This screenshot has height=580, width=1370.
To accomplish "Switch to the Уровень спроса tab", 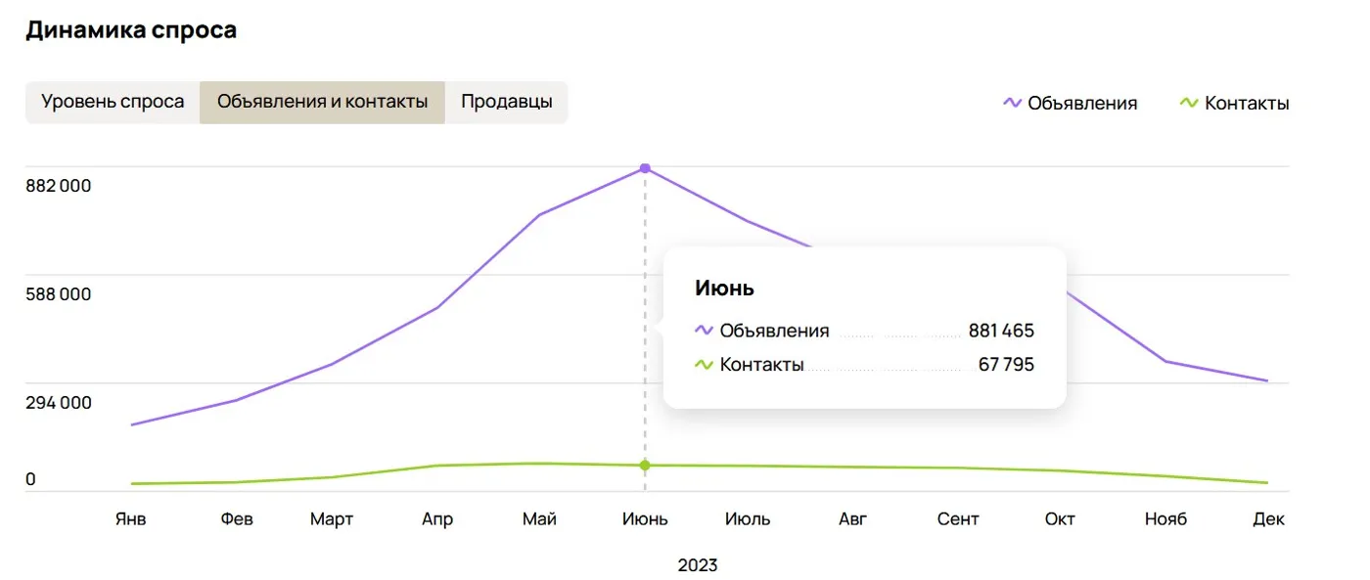I will tap(113, 102).
